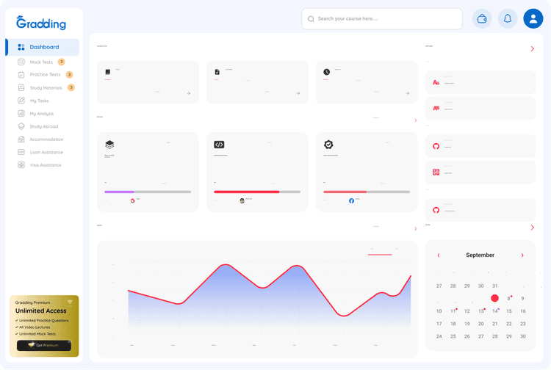Click arrow on the document icon card
551x370 pixels.
pyautogui.click(x=298, y=93)
